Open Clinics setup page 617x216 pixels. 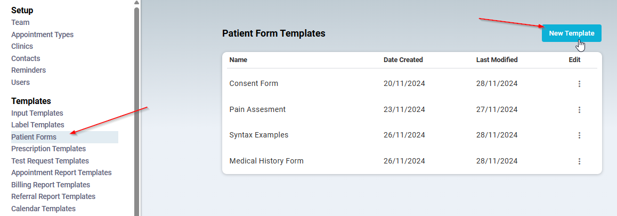coord(22,46)
